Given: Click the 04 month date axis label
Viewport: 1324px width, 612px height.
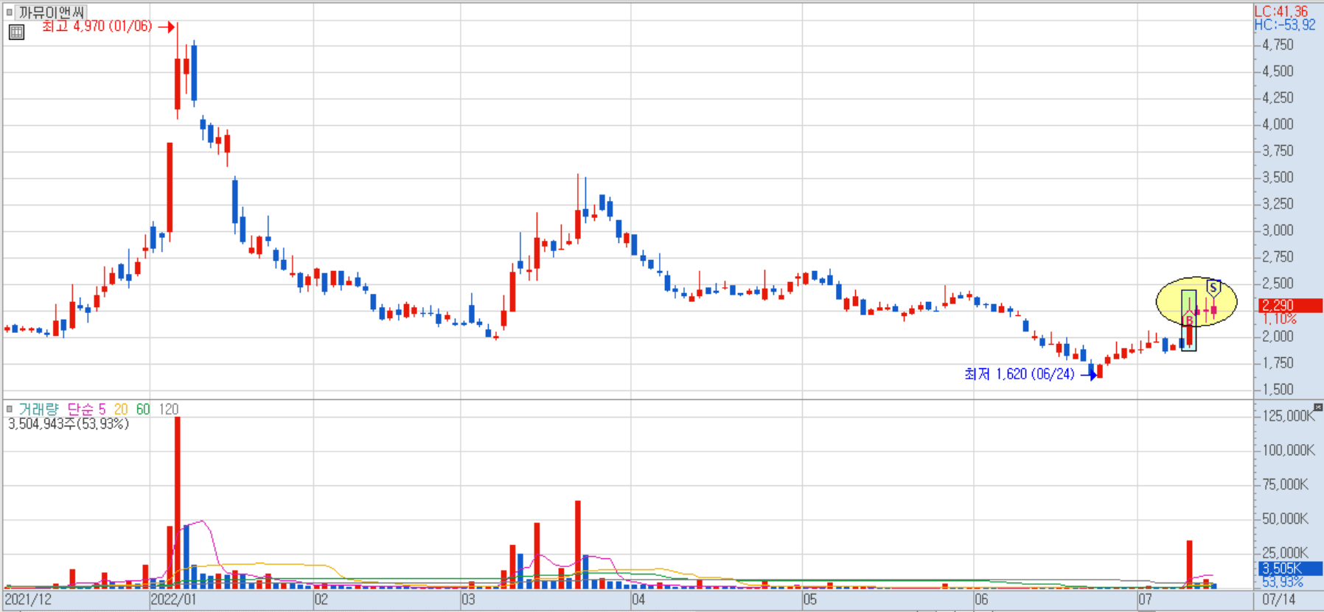Looking at the screenshot, I should [x=638, y=599].
